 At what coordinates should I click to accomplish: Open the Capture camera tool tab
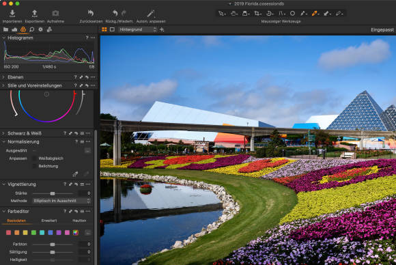(14, 29)
